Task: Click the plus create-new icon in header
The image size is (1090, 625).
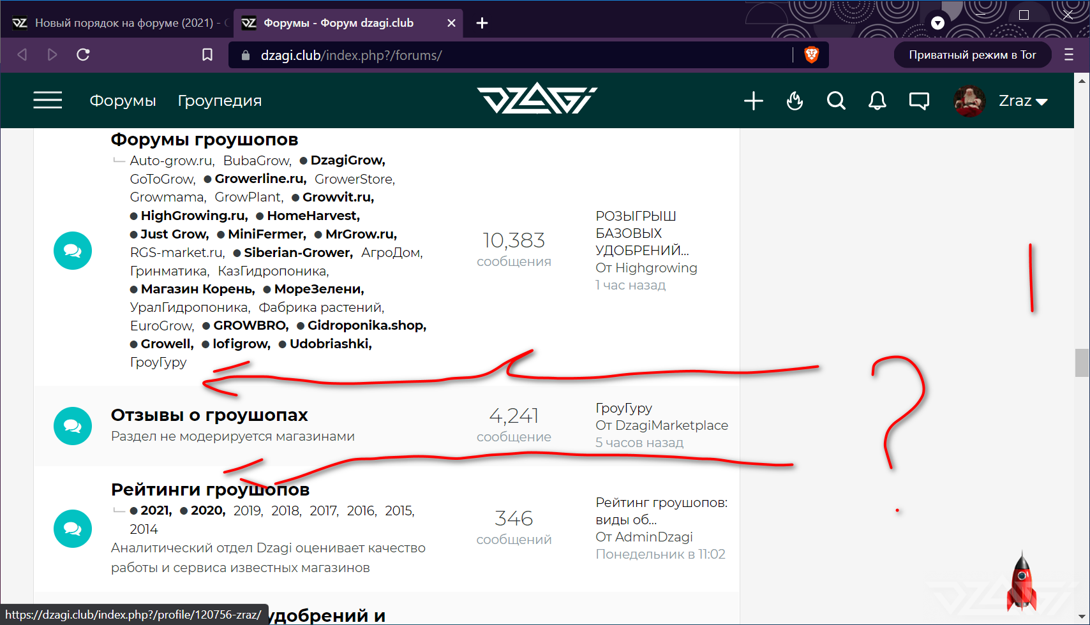Action: point(753,101)
